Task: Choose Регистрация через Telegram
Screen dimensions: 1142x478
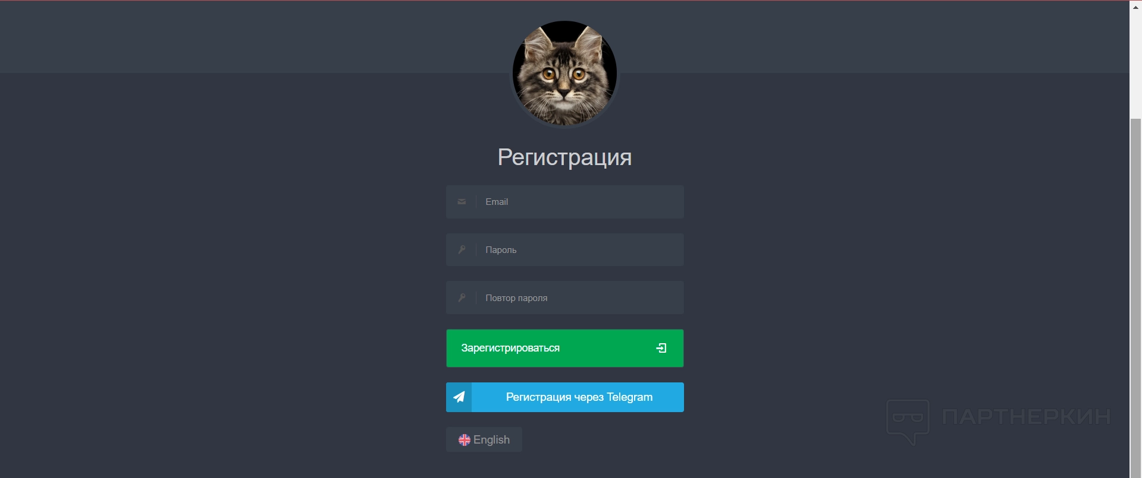Action: [x=564, y=397]
